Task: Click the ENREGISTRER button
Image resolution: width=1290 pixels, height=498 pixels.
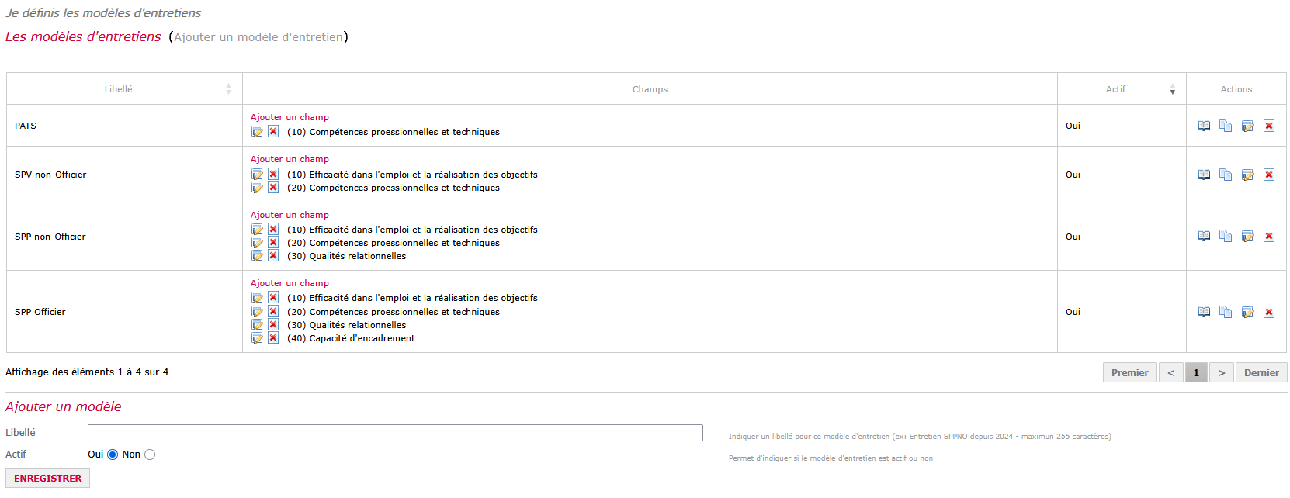Action: coord(47,478)
